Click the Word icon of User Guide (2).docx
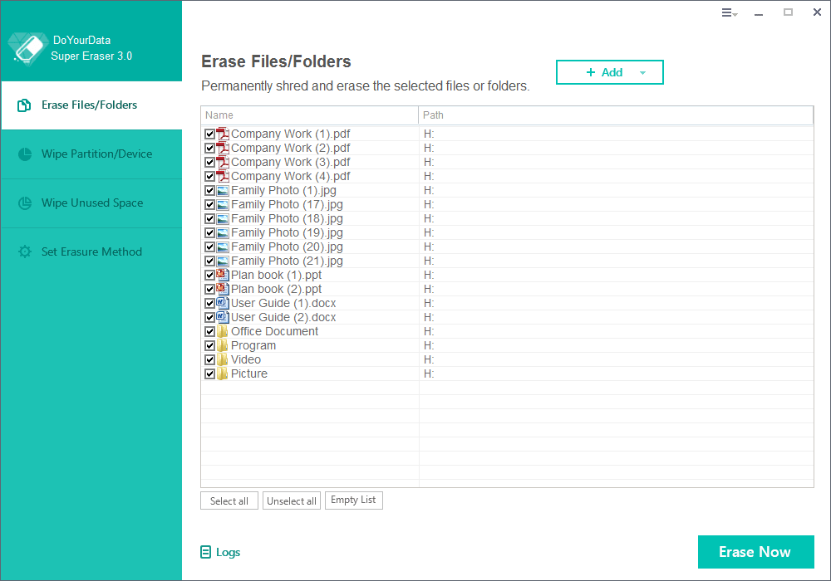Image resolution: width=831 pixels, height=581 pixels. (x=223, y=317)
